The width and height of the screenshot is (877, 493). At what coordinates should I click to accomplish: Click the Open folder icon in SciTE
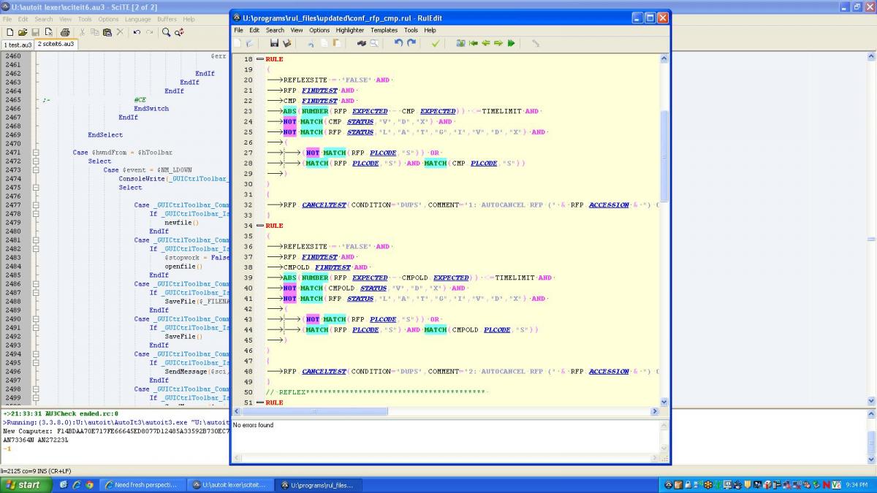23,32
